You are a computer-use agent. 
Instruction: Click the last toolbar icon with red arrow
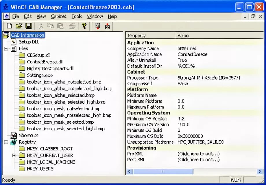(107, 26)
